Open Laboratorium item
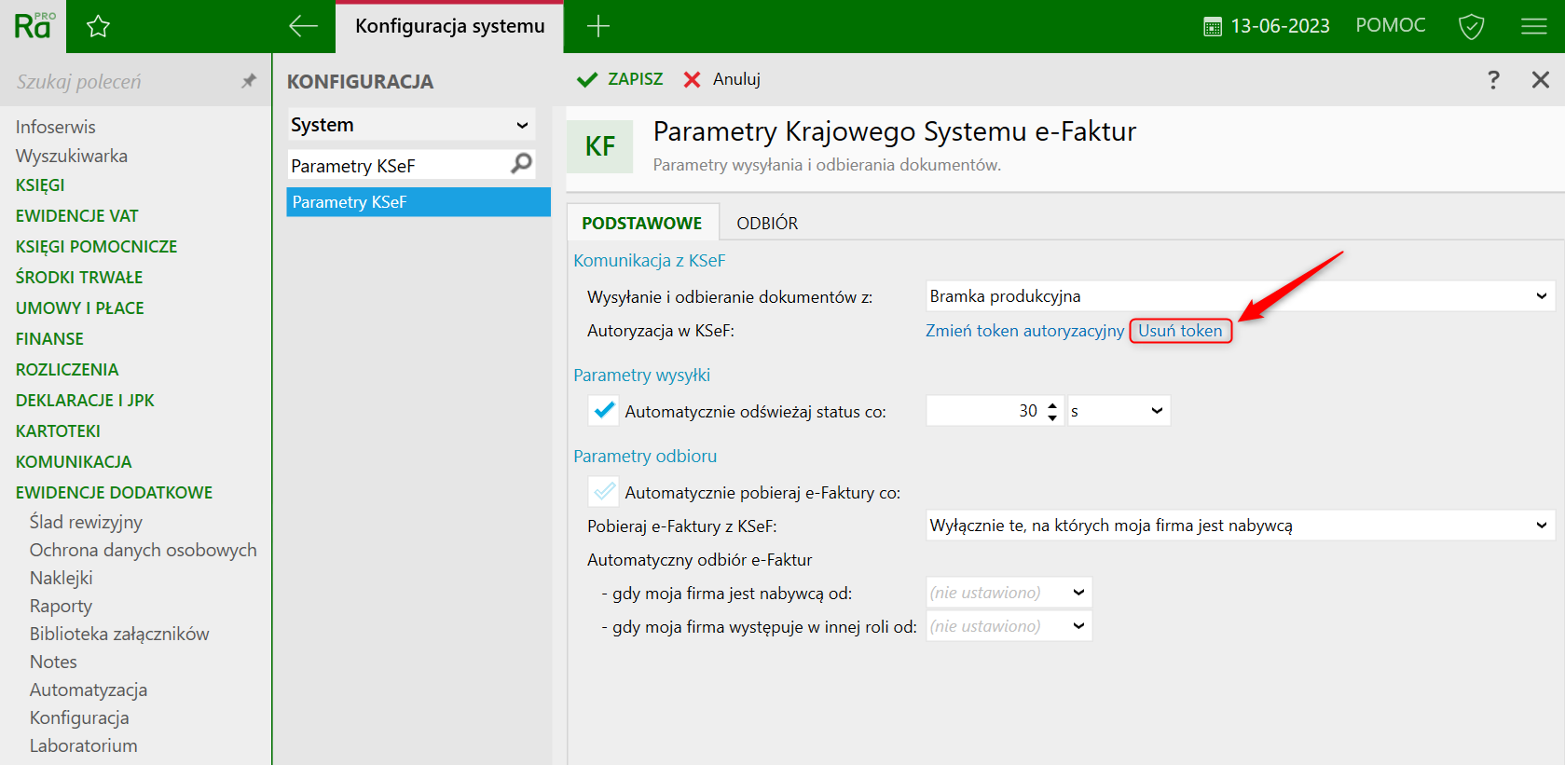1565x765 pixels. click(x=83, y=745)
